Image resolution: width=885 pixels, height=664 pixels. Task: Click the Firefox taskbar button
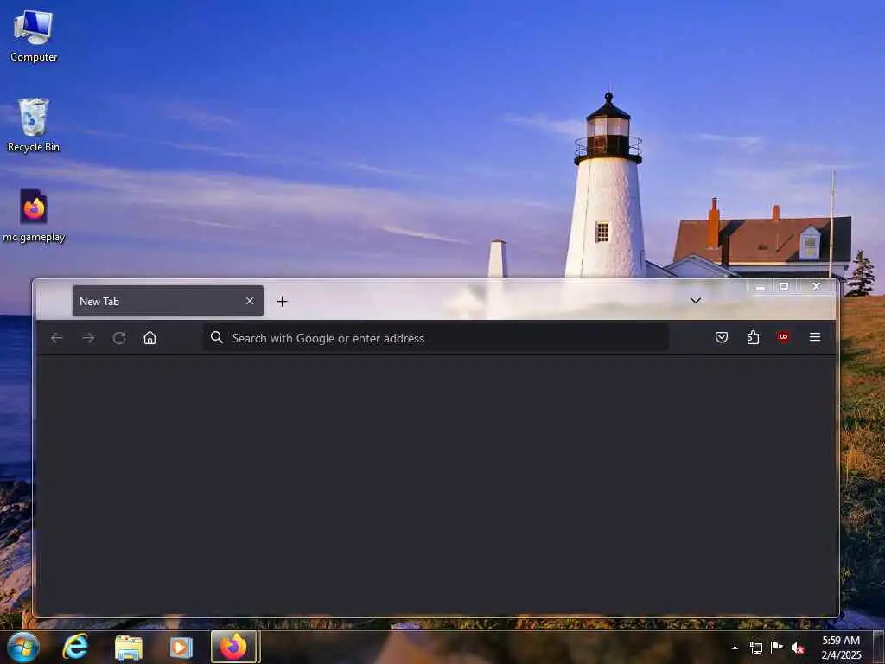point(233,647)
